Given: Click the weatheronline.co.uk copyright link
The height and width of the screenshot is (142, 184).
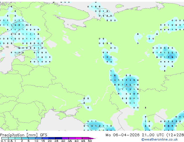Looking at the screenshot, I should pos(159,139).
